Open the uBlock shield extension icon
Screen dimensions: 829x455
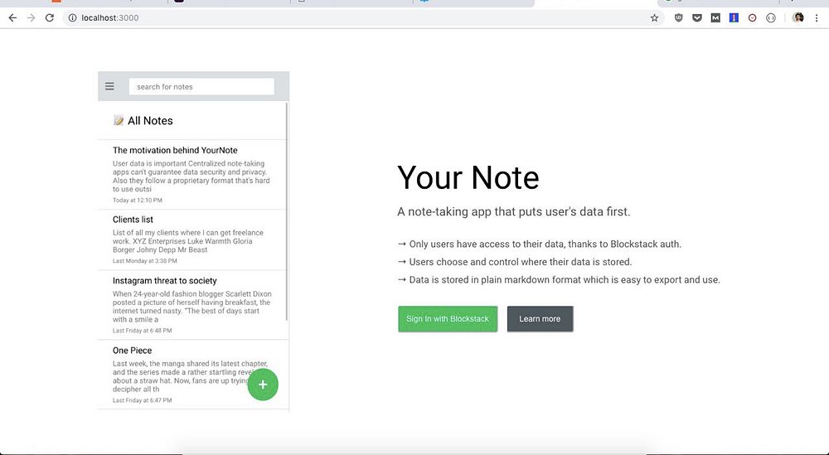(679, 18)
